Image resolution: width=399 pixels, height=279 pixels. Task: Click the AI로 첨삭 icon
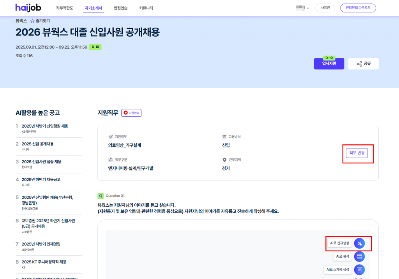(x=359, y=256)
